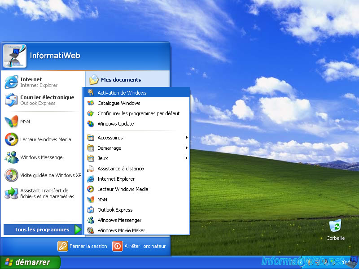The image size is (359, 269).
Task: Open Assistant Transfert de fichiers et de paramètres
Action: point(40,193)
